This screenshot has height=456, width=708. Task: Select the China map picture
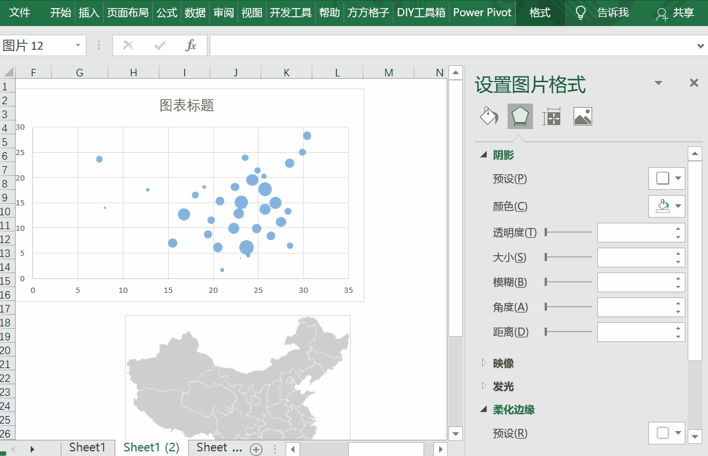click(x=238, y=378)
